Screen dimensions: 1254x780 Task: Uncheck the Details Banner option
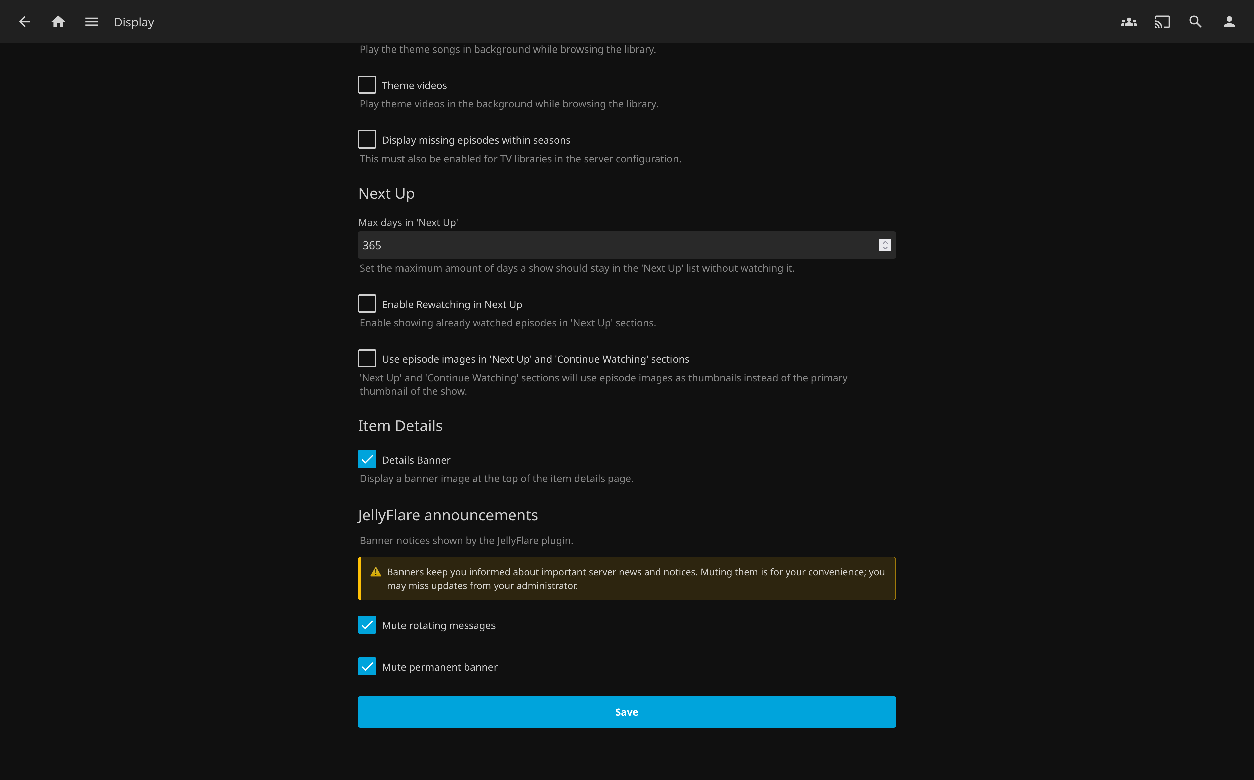click(x=367, y=459)
